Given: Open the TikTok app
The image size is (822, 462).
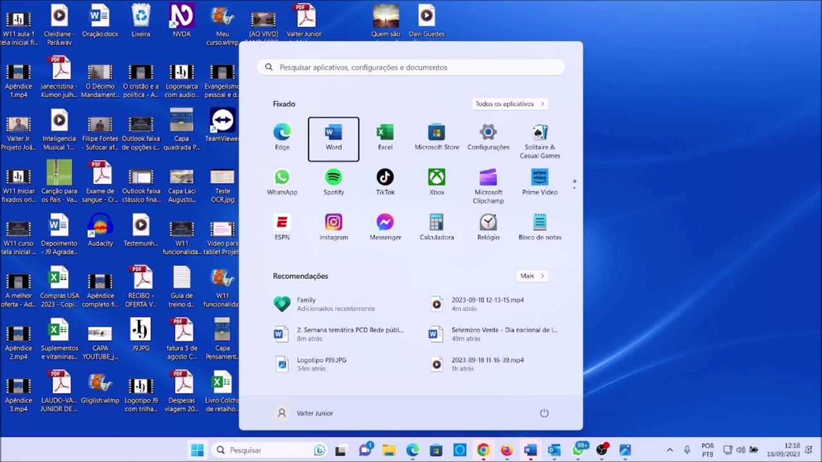Looking at the screenshot, I should pyautogui.click(x=385, y=183).
